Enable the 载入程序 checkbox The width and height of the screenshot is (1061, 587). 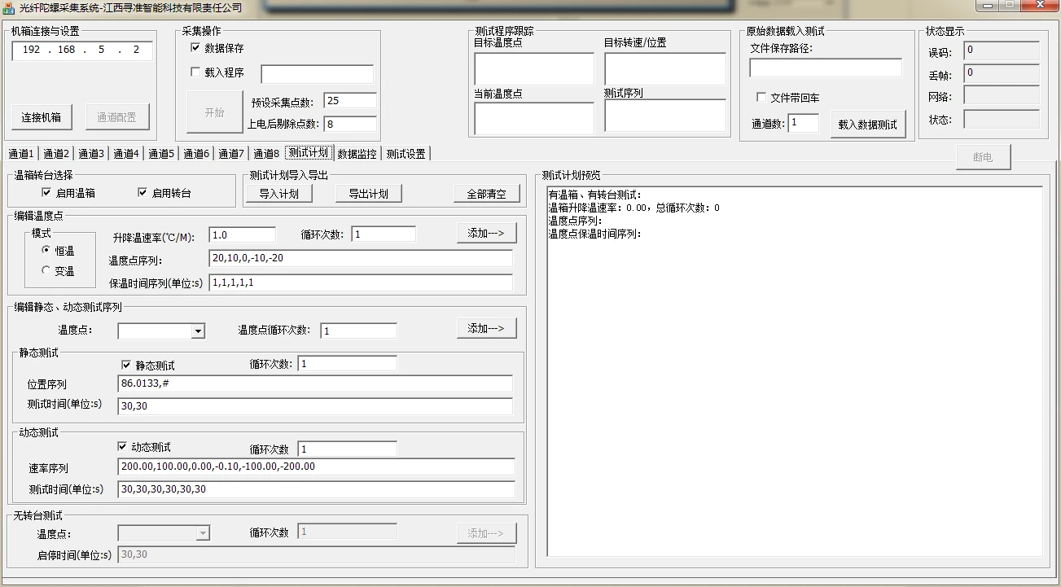(x=195, y=72)
